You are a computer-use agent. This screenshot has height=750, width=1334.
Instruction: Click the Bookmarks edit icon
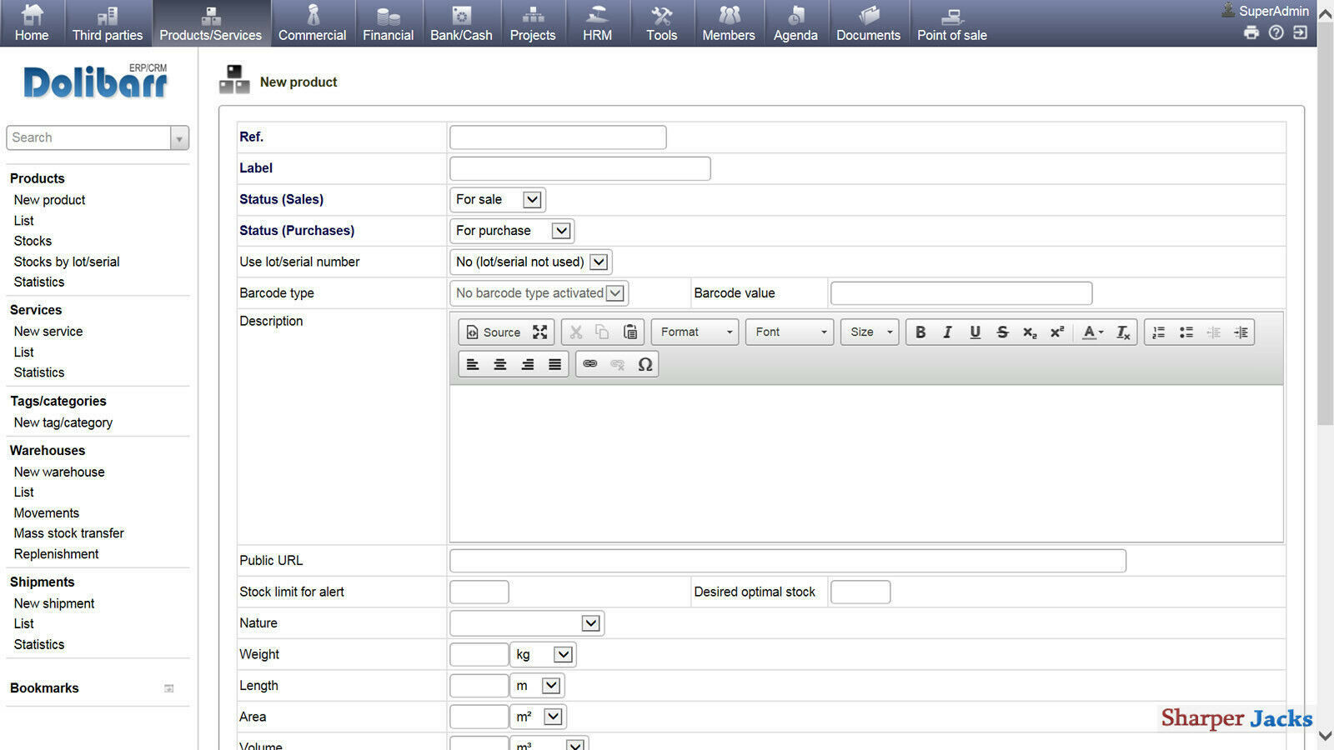point(169,688)
